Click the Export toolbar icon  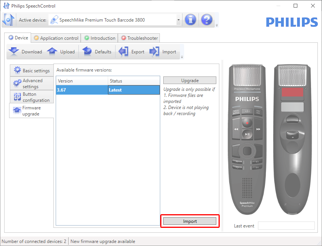pos(123,51)
